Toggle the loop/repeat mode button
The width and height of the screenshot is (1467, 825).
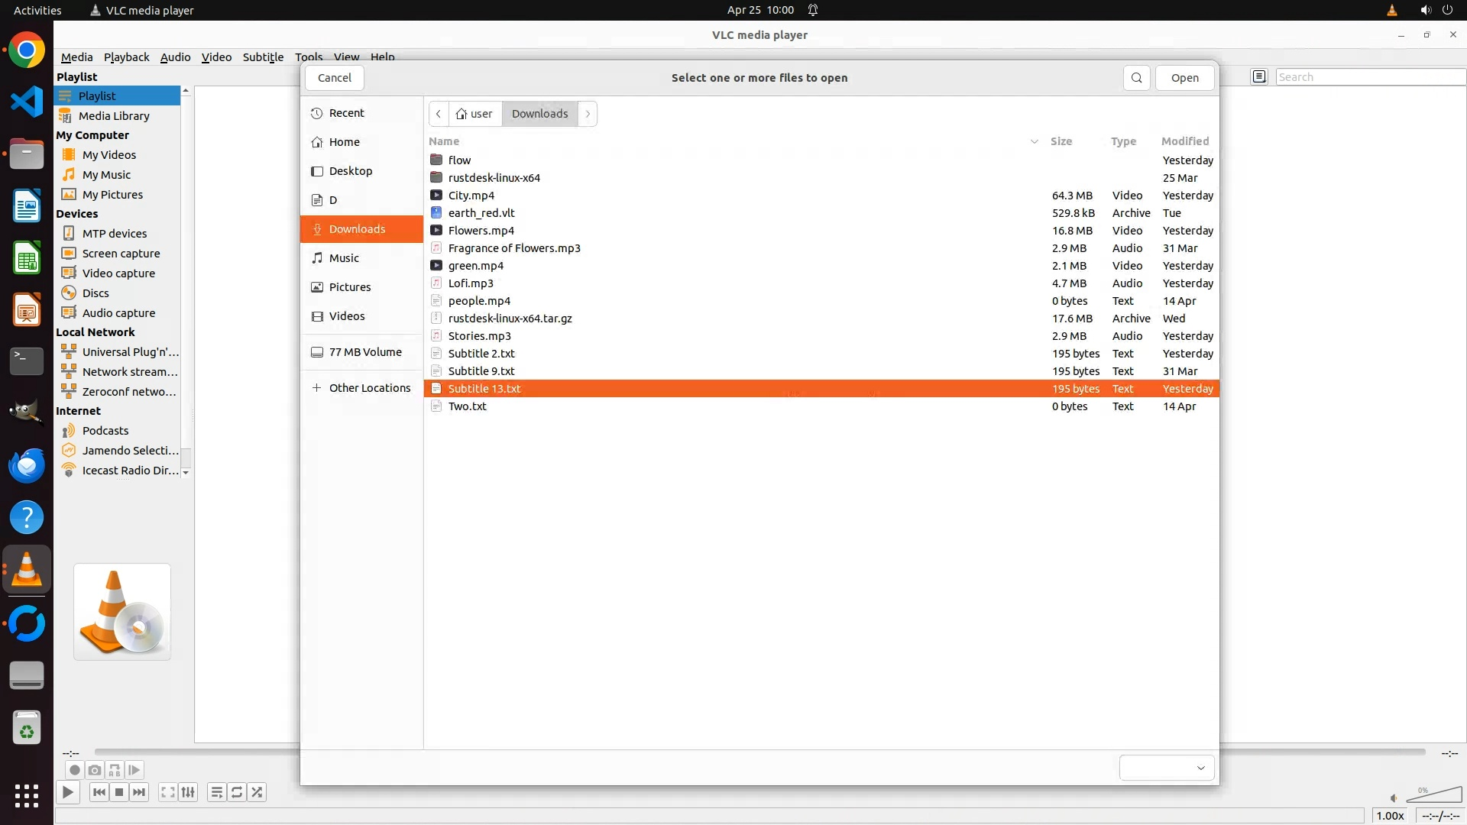(237, 792)
